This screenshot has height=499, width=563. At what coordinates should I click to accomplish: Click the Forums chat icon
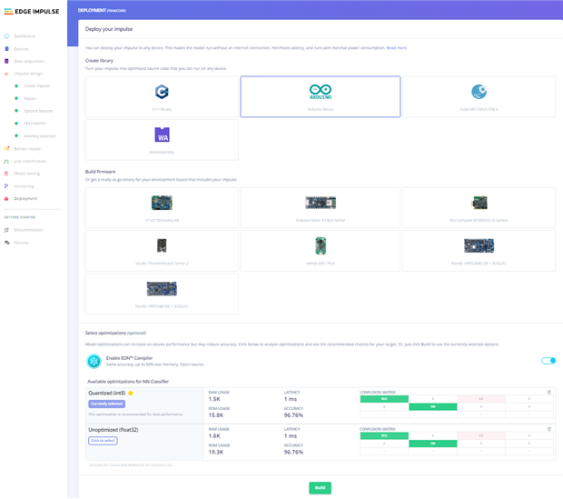pos(6,243)
